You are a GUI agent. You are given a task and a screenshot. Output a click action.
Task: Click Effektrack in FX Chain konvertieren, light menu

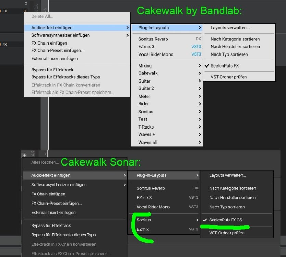[77, 85]
